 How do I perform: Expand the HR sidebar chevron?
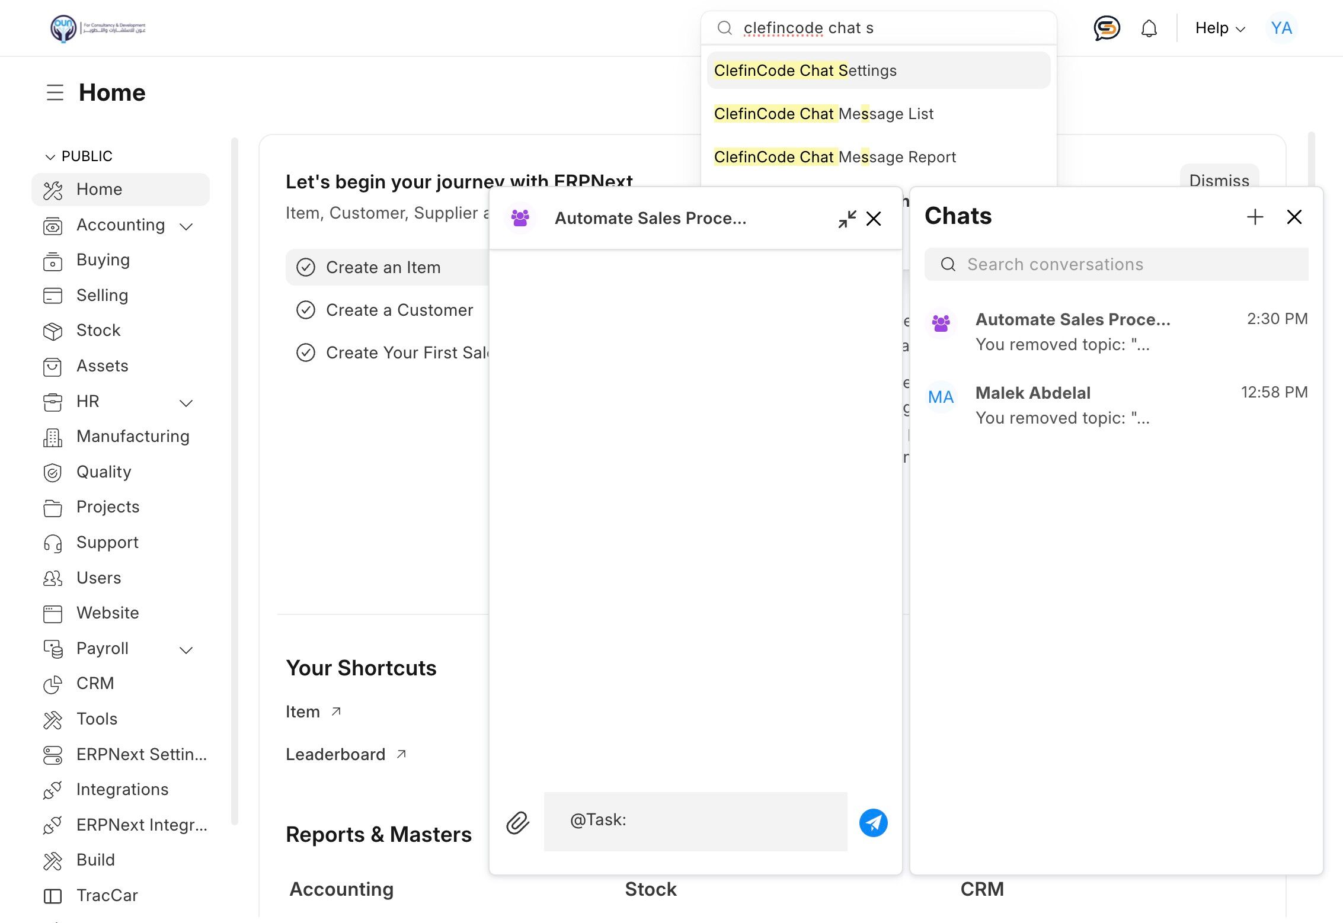[186, 402]
